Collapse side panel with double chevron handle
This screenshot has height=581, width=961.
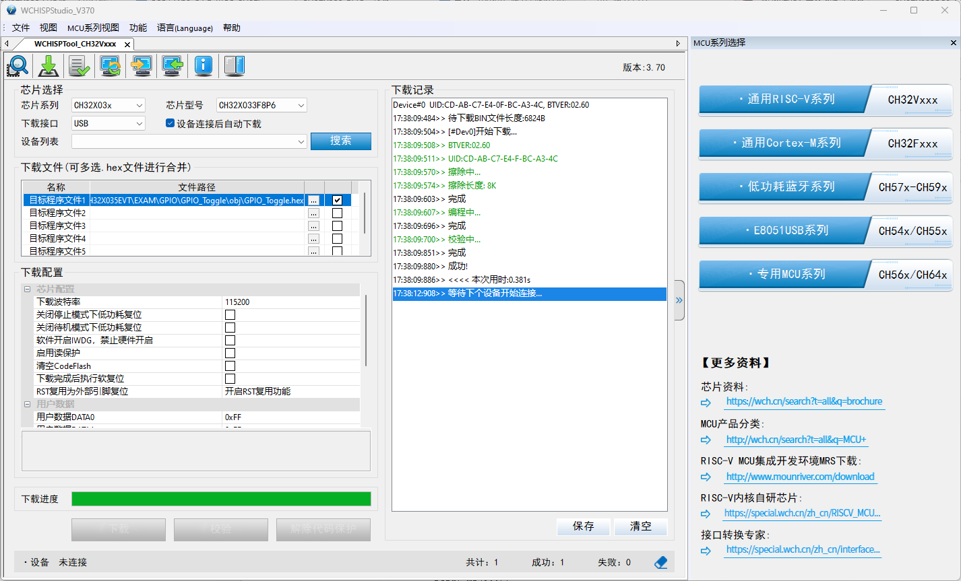pos(679,300)
